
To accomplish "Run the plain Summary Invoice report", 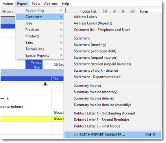I will [x=113, y=85].
